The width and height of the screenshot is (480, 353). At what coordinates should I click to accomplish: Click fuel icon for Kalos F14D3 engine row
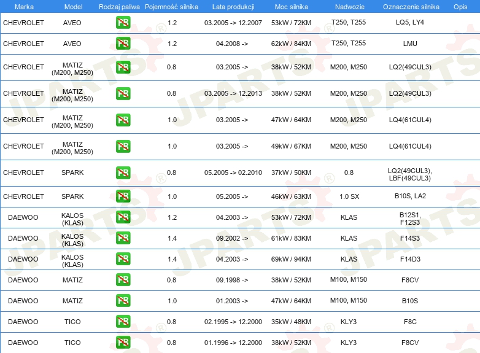(123, 259)
